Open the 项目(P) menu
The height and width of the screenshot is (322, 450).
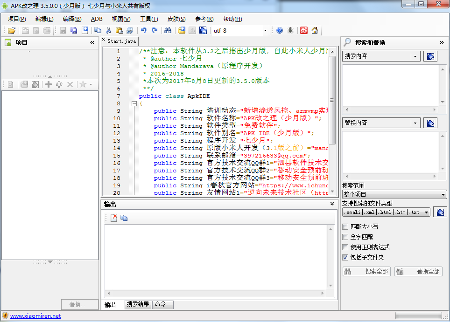point(17,19)
